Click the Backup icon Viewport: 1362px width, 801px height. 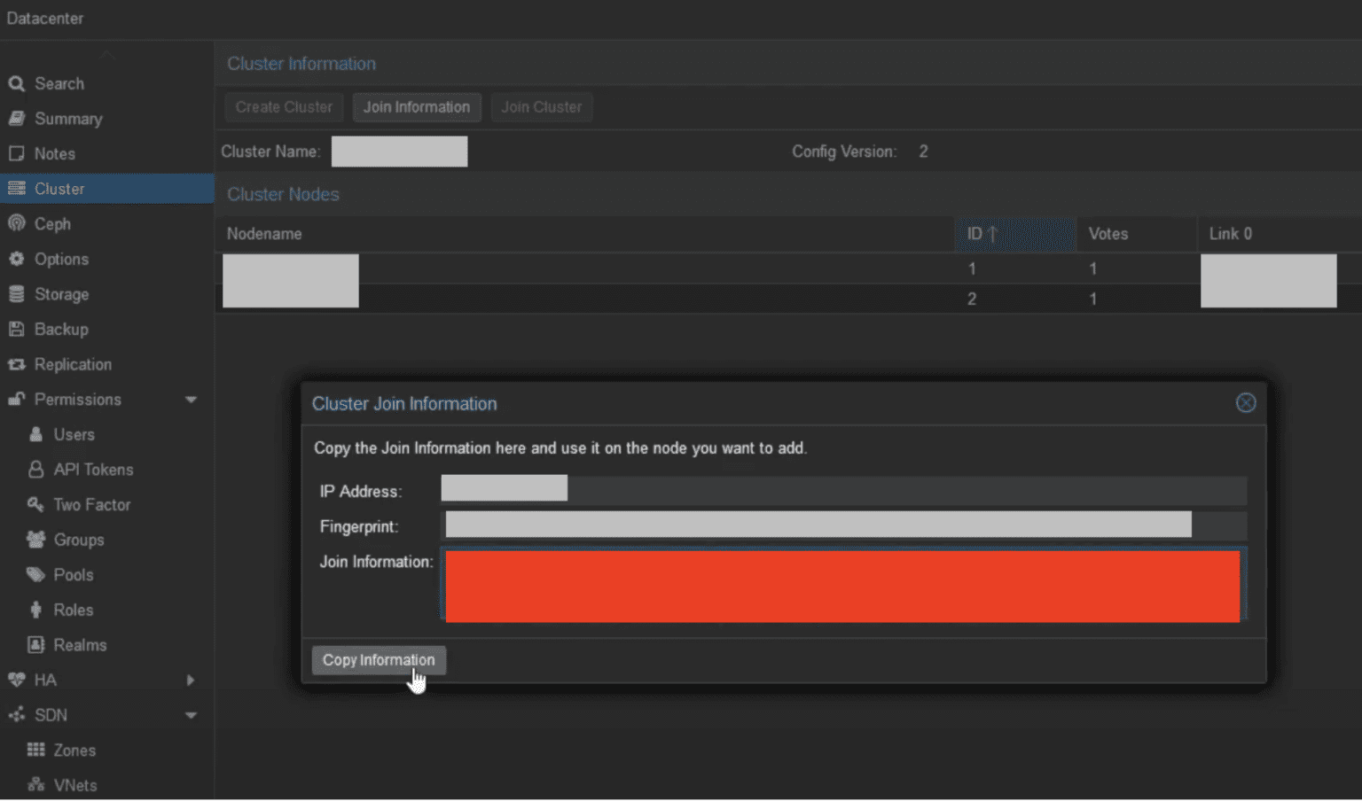pyautogui.click(x=17, y=329)
